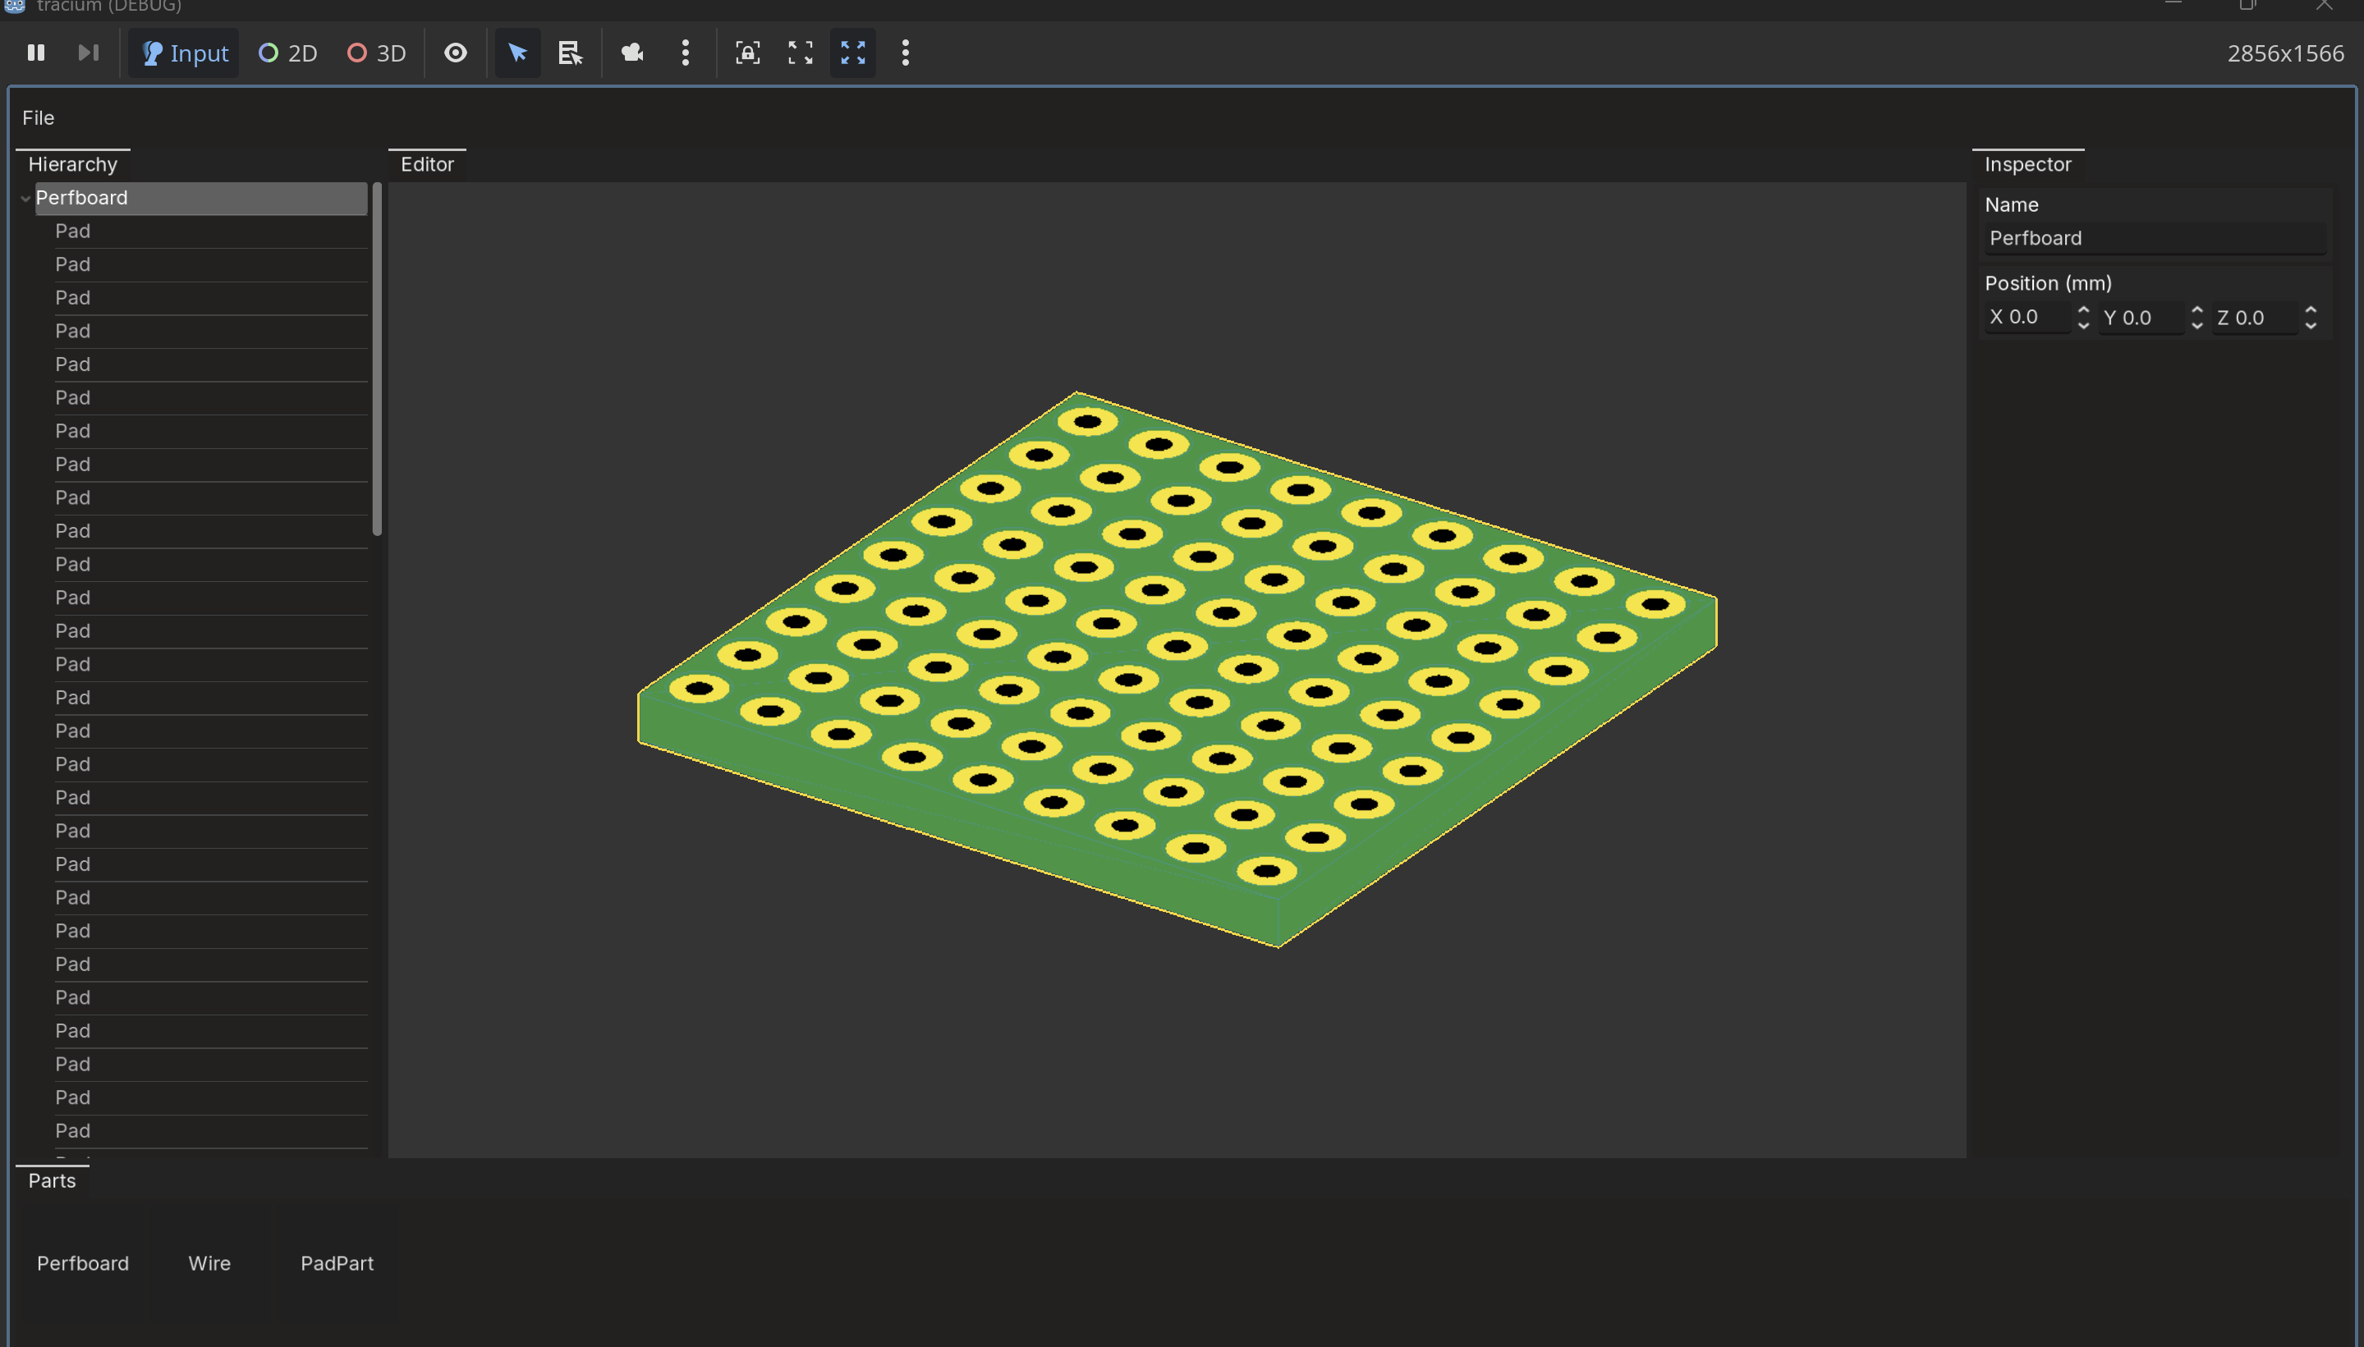Select the Editor tab
The height and width of the screenshot is (1347, 2364).
point(428,163)
